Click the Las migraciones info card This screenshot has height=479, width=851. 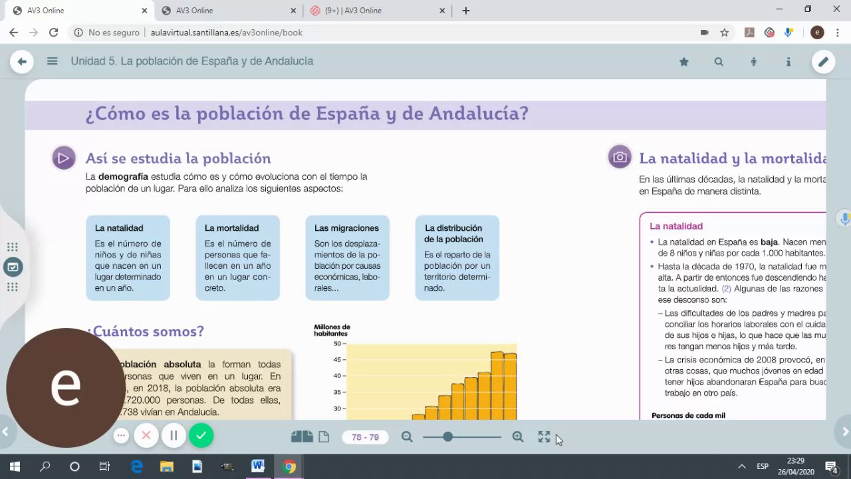pyautogui.click(x=347, y=258)
